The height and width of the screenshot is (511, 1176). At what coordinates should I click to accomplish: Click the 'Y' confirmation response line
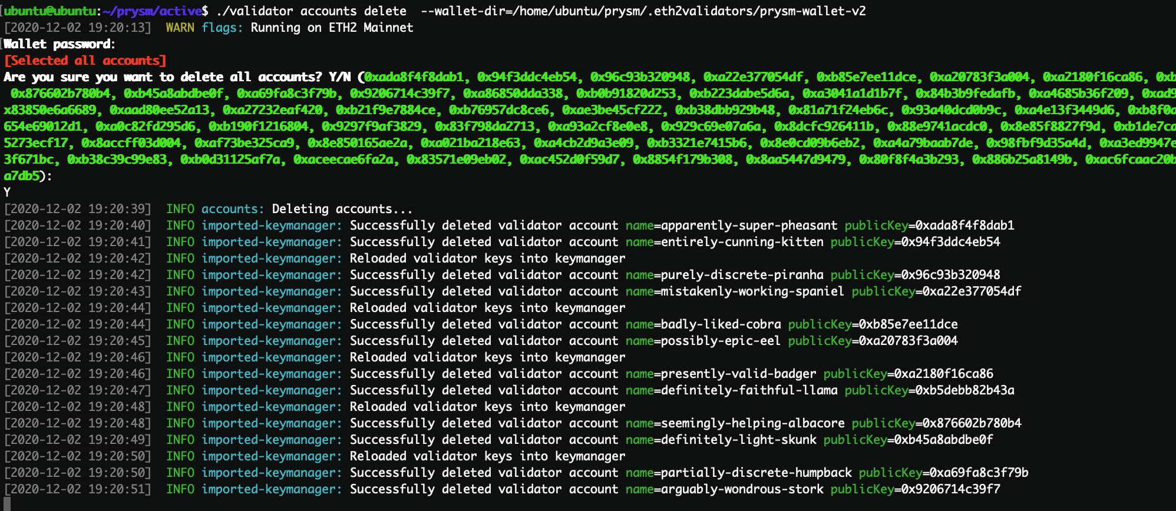pos(7,193)
